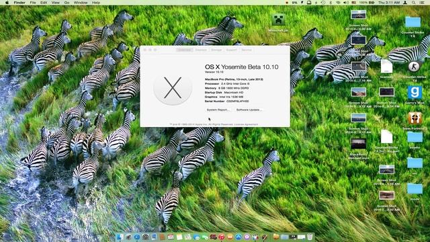Click the battery status indicator

367,3
